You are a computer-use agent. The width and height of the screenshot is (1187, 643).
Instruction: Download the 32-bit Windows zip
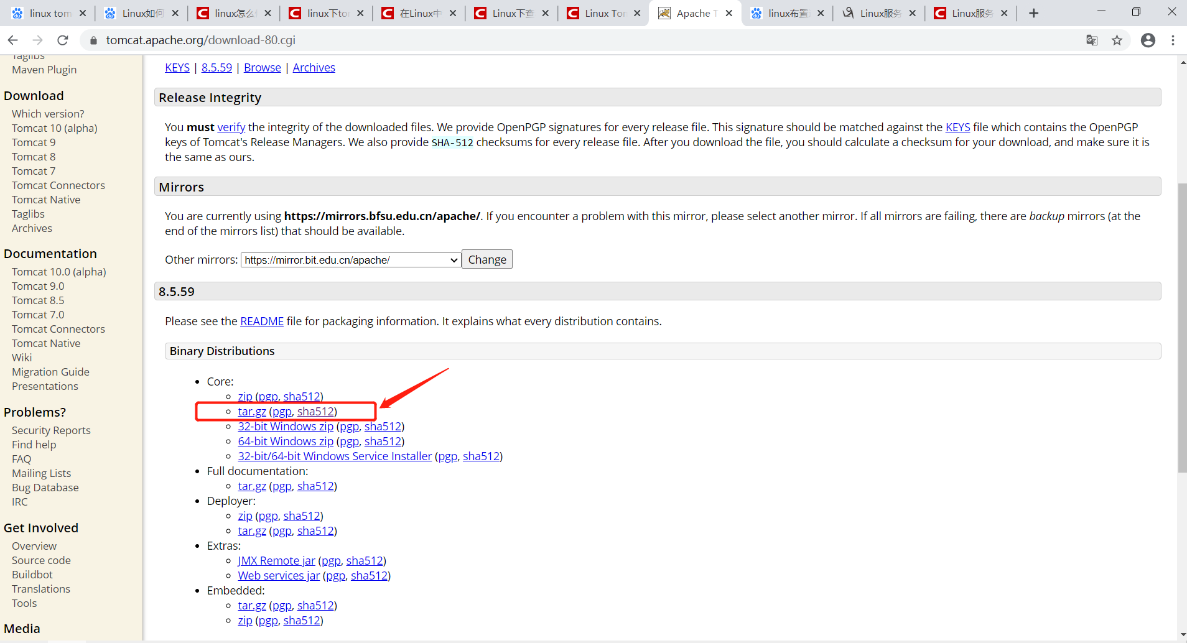point(286,427)
